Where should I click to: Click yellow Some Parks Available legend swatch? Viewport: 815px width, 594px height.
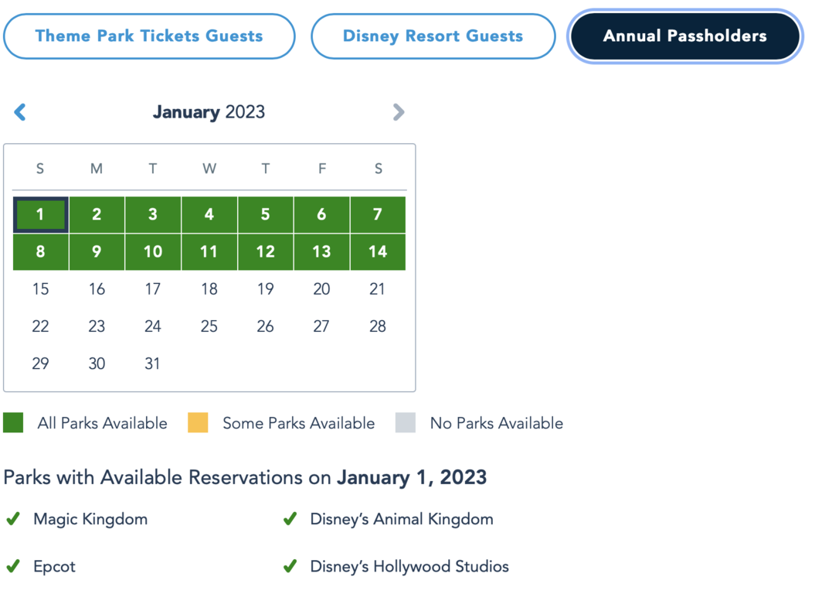tap(198, 423)
